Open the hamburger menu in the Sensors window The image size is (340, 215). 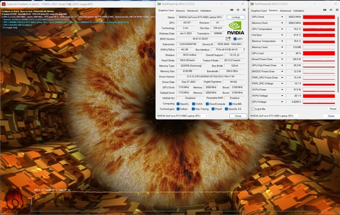point(336,11)
